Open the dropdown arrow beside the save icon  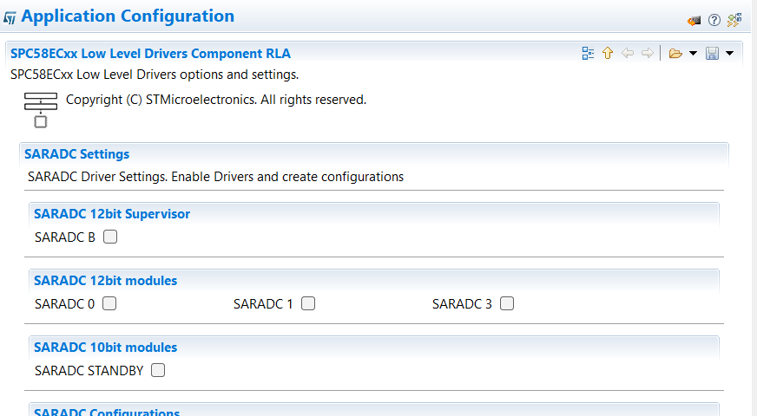[x=729, y=54]
